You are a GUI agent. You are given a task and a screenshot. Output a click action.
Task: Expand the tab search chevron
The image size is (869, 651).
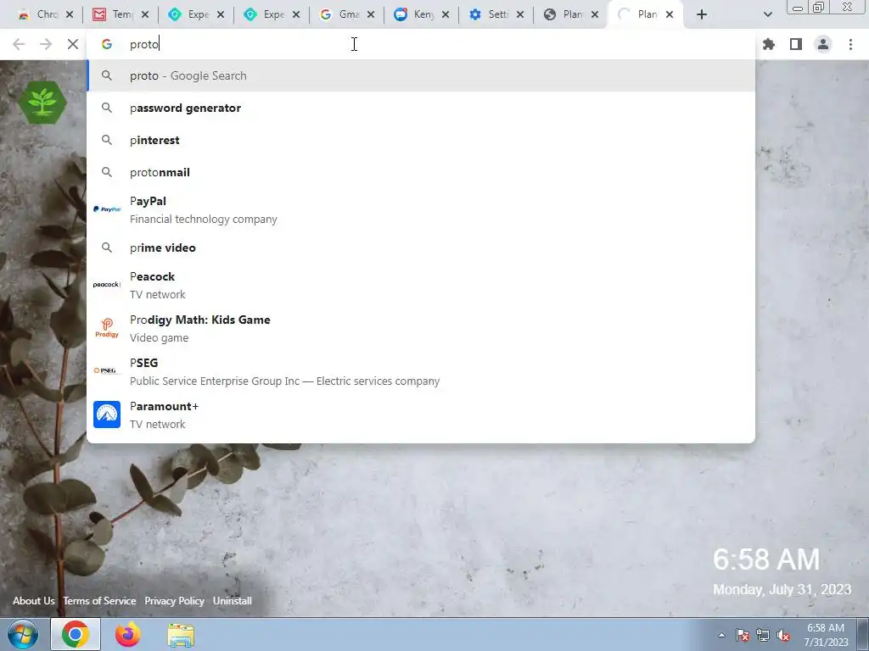tap(767, 14)
